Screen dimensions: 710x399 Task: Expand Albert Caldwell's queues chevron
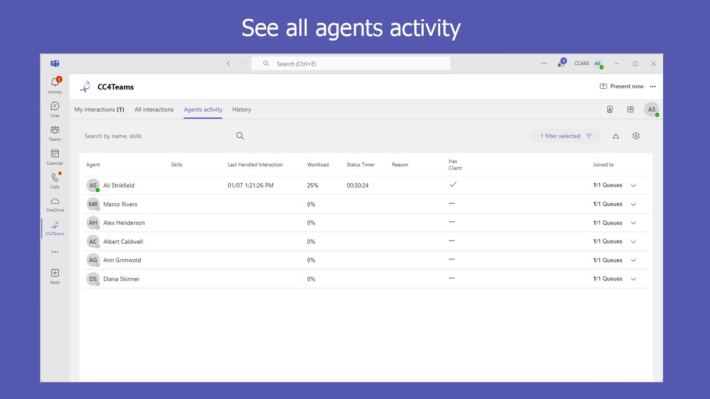633,242
